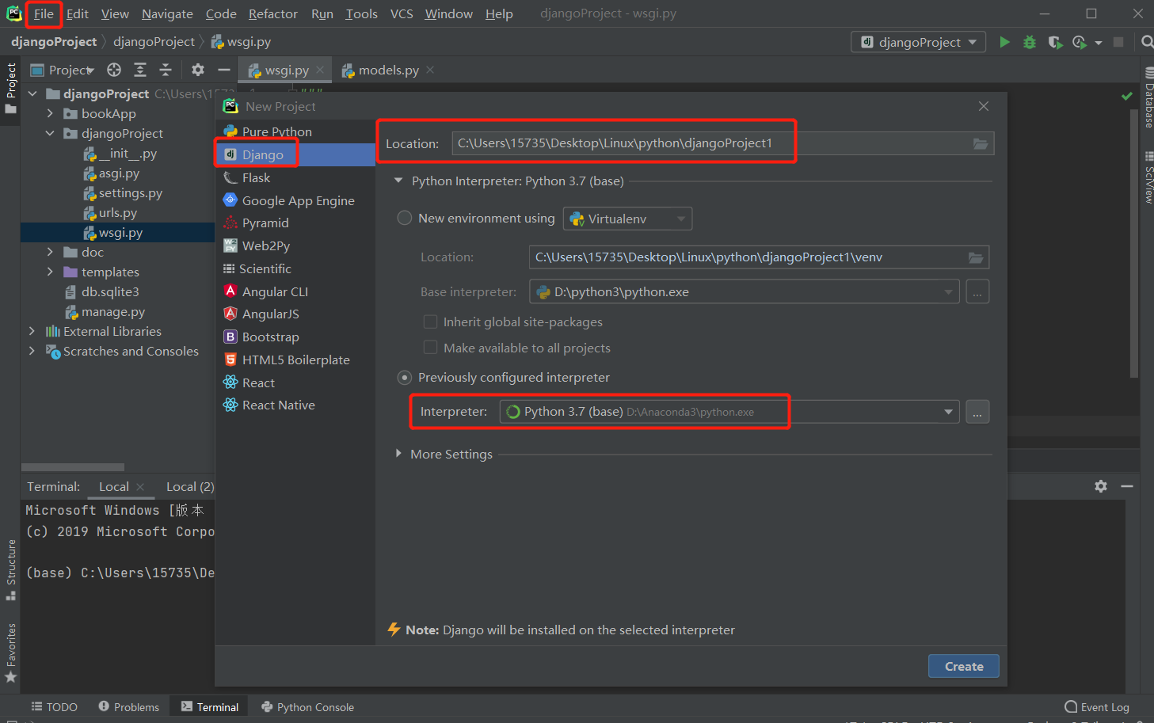Open the Virtualenv environment dropdown
Viewport: 1154px width, 723px height.
pyautogui.click(x=627, y=219)
